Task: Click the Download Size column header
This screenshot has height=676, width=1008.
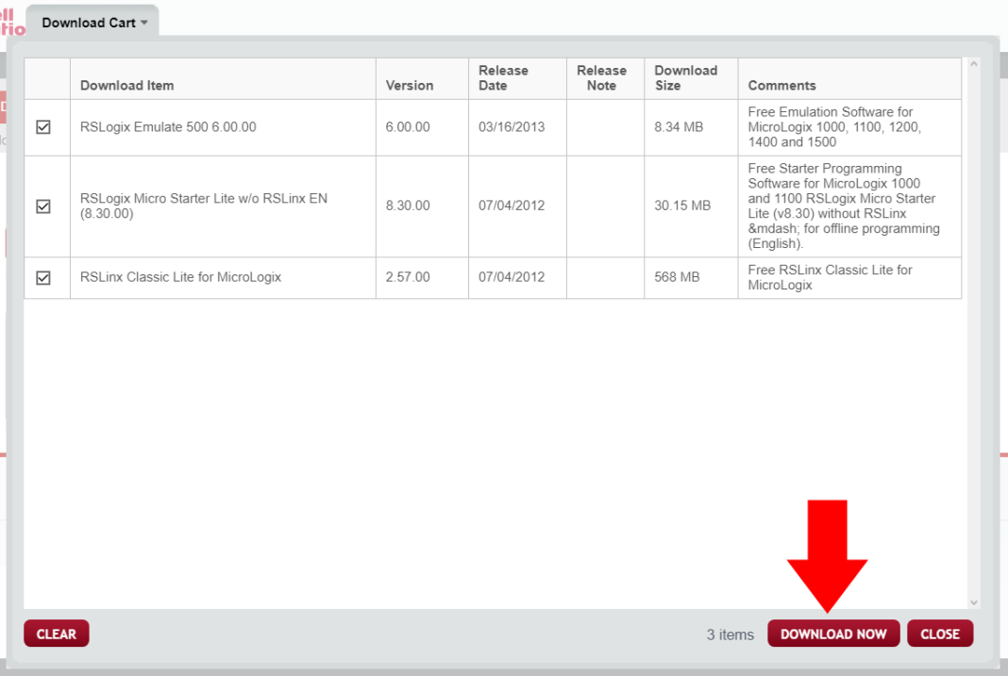Action: (686, 77)
